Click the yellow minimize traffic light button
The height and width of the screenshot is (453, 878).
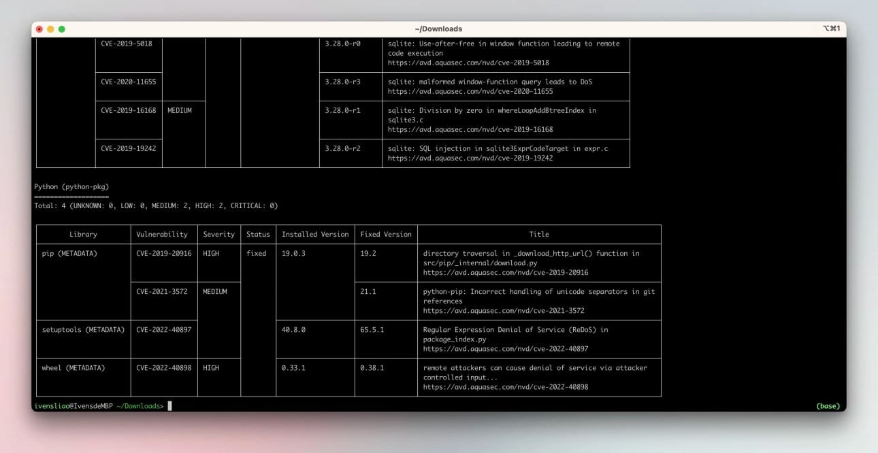(x=51, y=29)
